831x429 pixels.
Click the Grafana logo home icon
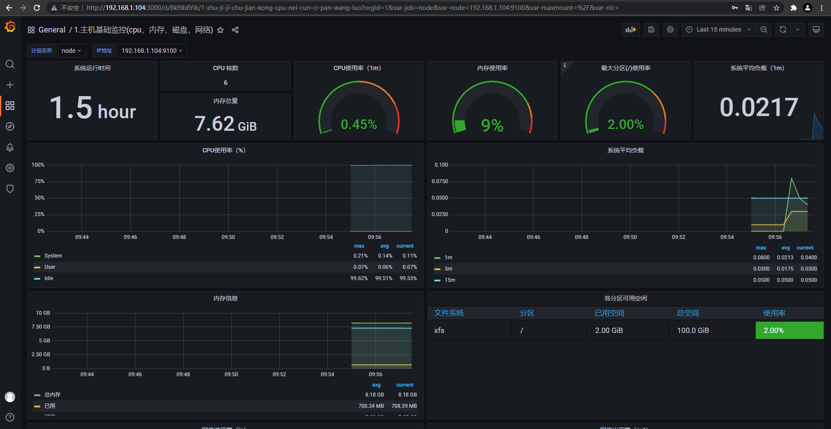10,27
